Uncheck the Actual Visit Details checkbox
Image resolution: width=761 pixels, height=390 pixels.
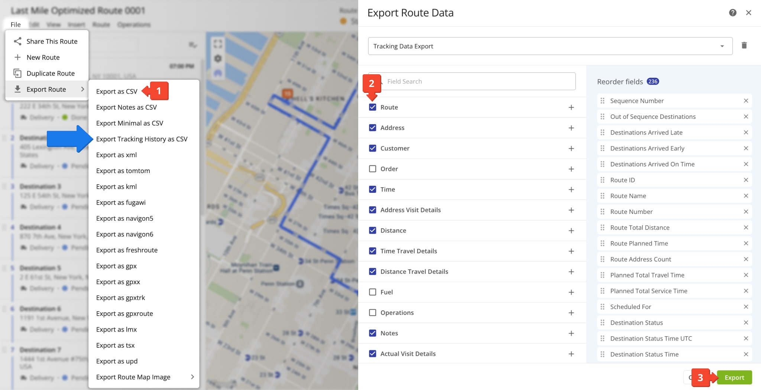click(x=372, y=354)
